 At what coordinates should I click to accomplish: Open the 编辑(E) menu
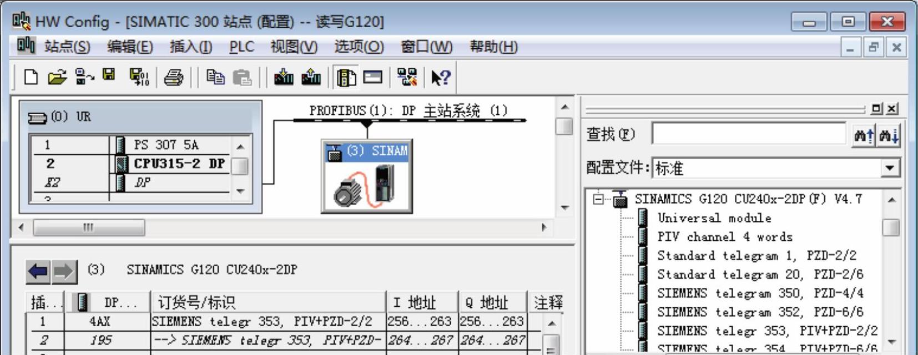click(x=130, y=47)
